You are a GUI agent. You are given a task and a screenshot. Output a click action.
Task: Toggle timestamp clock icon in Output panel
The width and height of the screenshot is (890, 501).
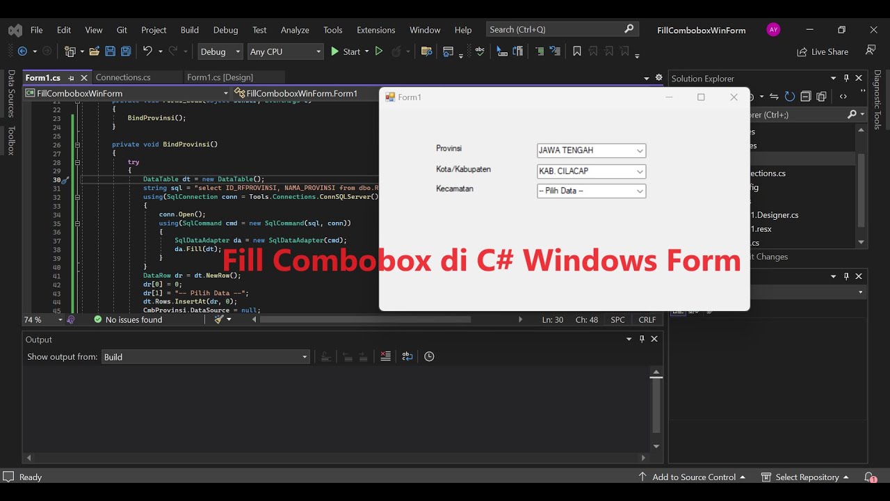click(429, 356)
